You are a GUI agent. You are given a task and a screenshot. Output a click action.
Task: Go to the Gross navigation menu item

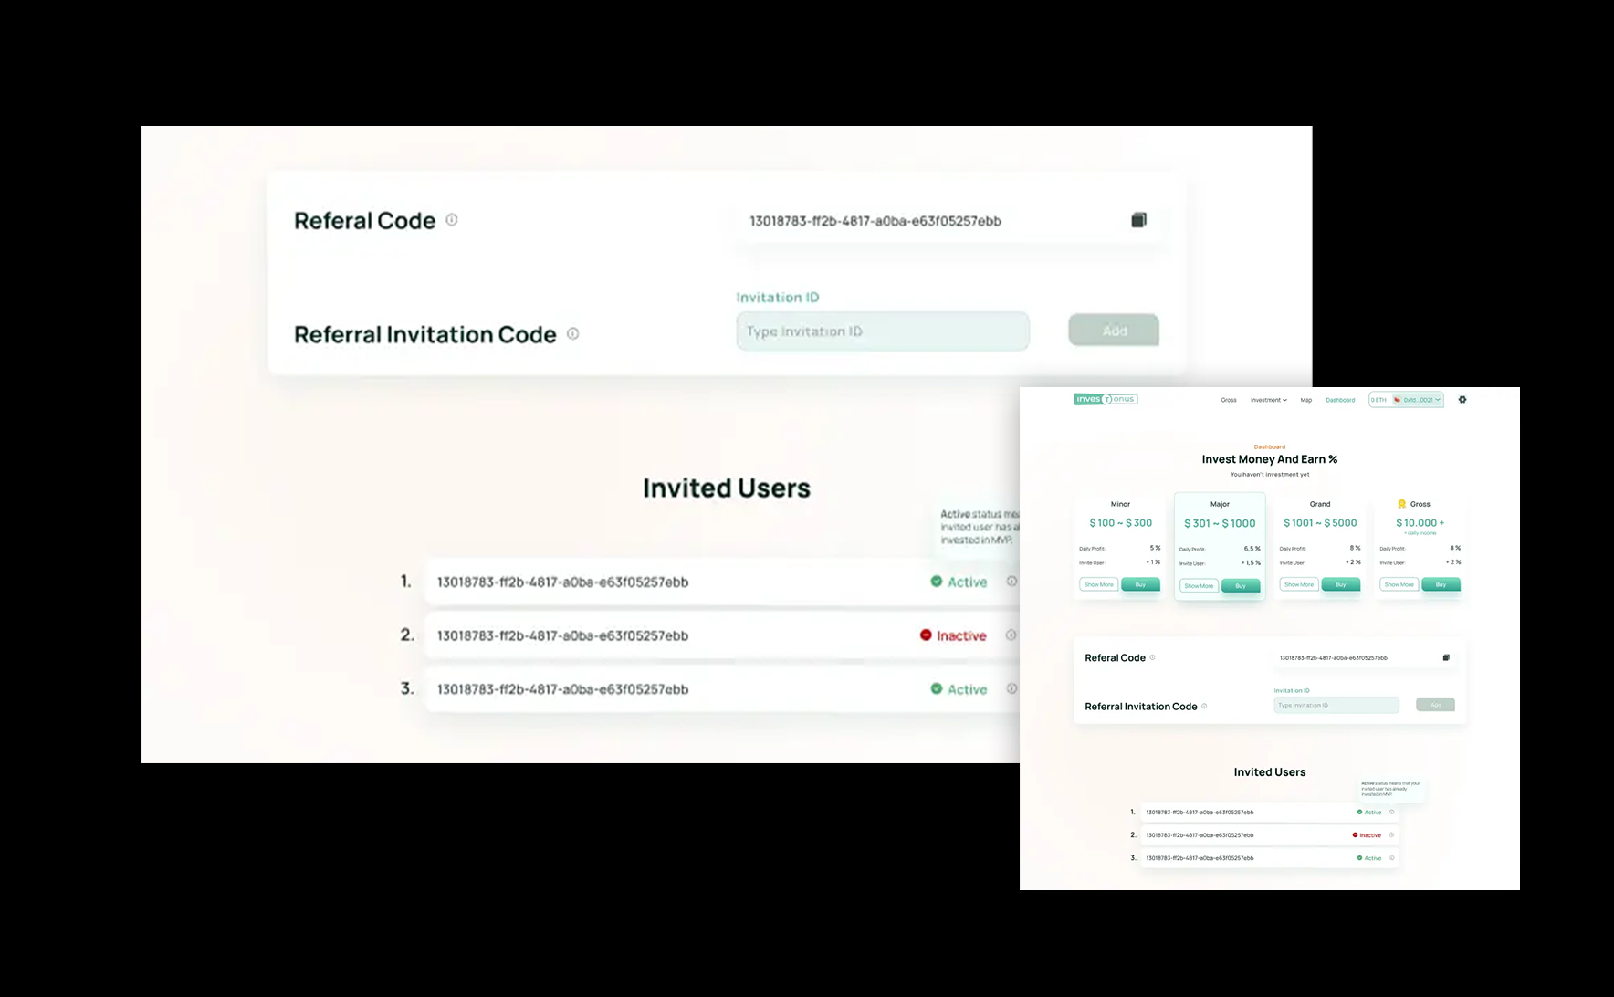(1229, 400)
